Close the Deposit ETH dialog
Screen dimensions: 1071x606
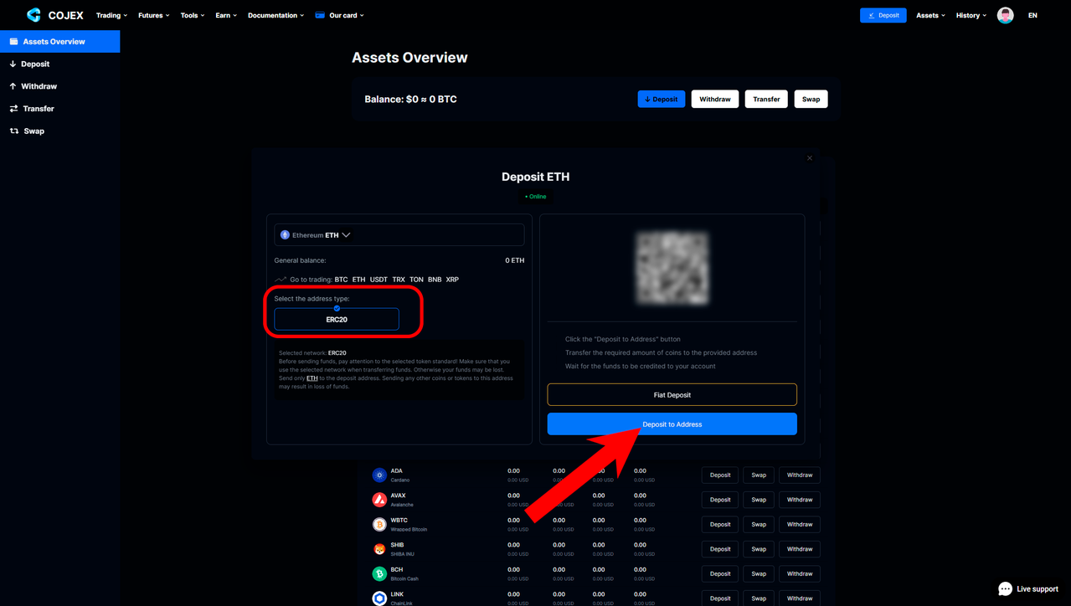point(810,158)
